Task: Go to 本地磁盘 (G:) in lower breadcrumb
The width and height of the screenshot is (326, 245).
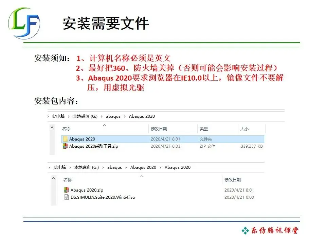Action: click(87, 167)
